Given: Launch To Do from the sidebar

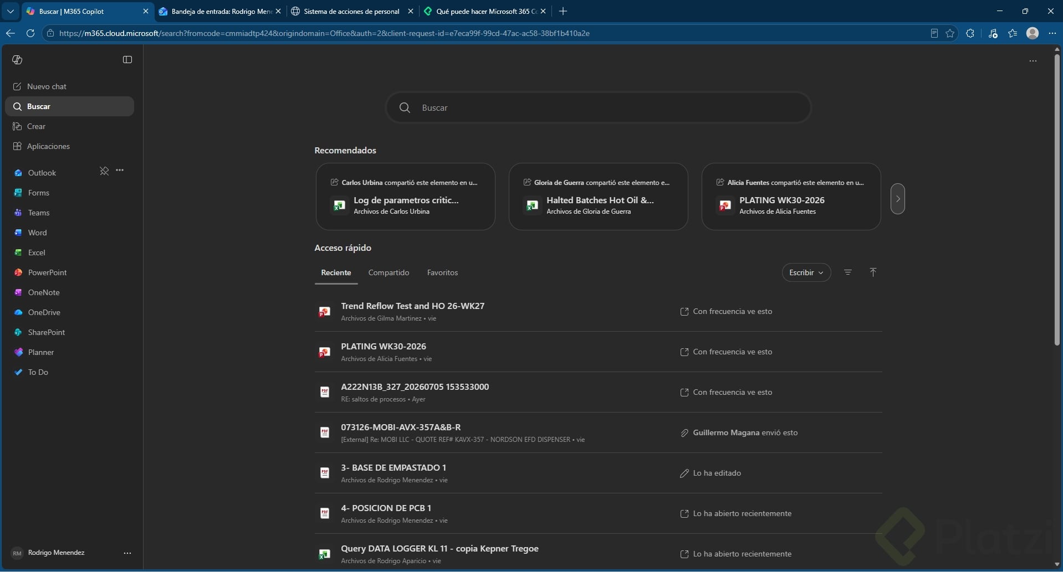Looking at the screenshot, I should tap(70, 372).
